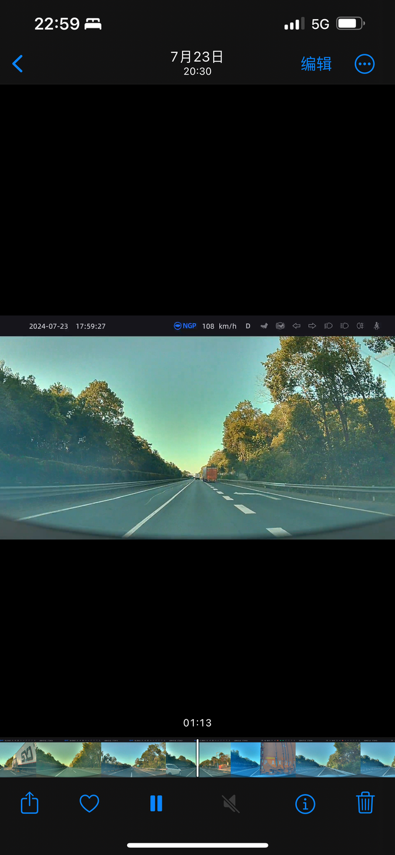Open the more options ellipsis menu
The image size is (395, 855).
pos(365,64)
